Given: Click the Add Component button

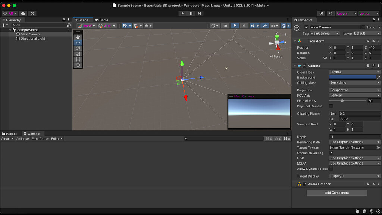Looking at the screenshot, I should 336,193.
